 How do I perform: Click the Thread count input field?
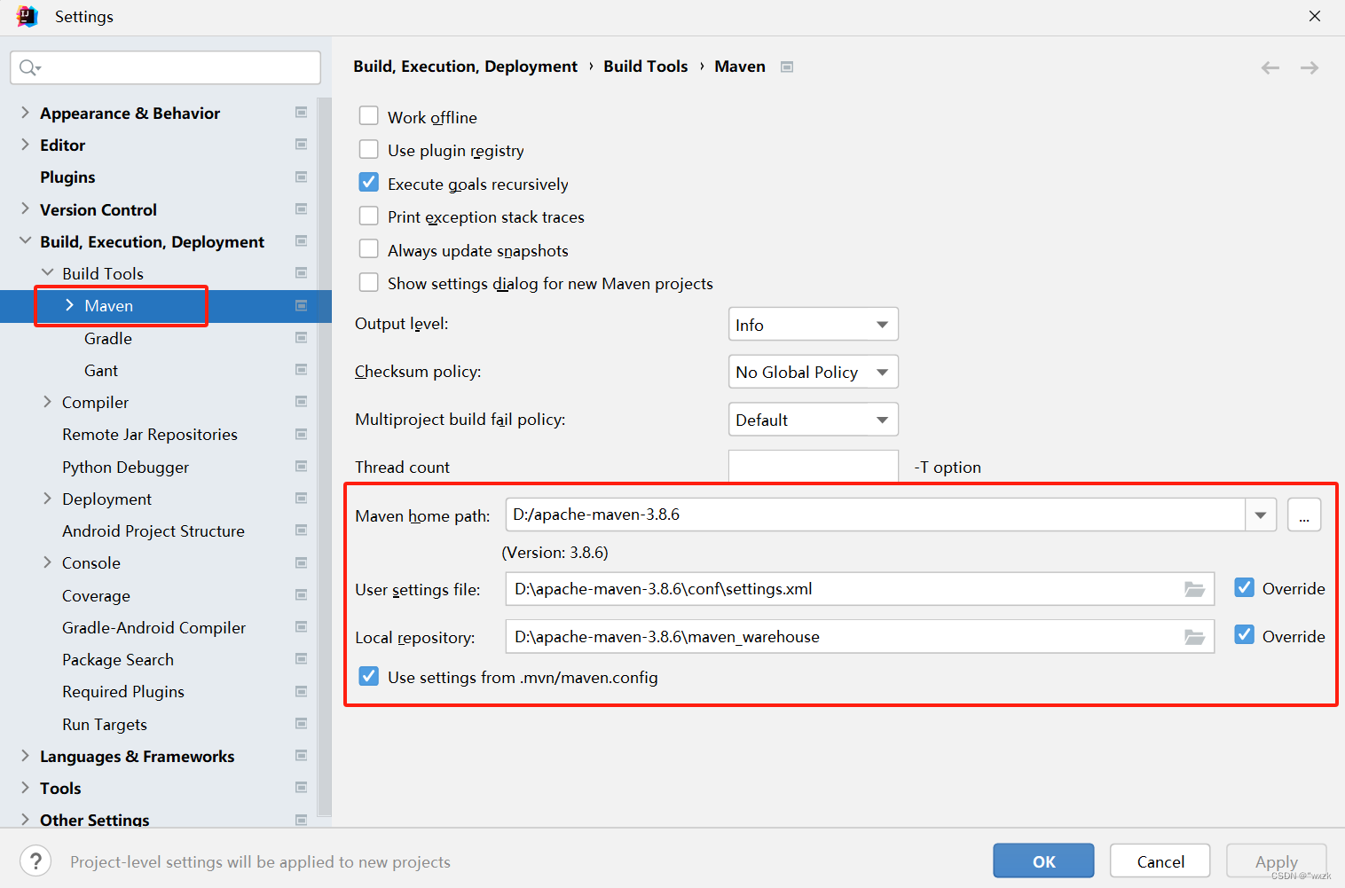click(814, 466)
